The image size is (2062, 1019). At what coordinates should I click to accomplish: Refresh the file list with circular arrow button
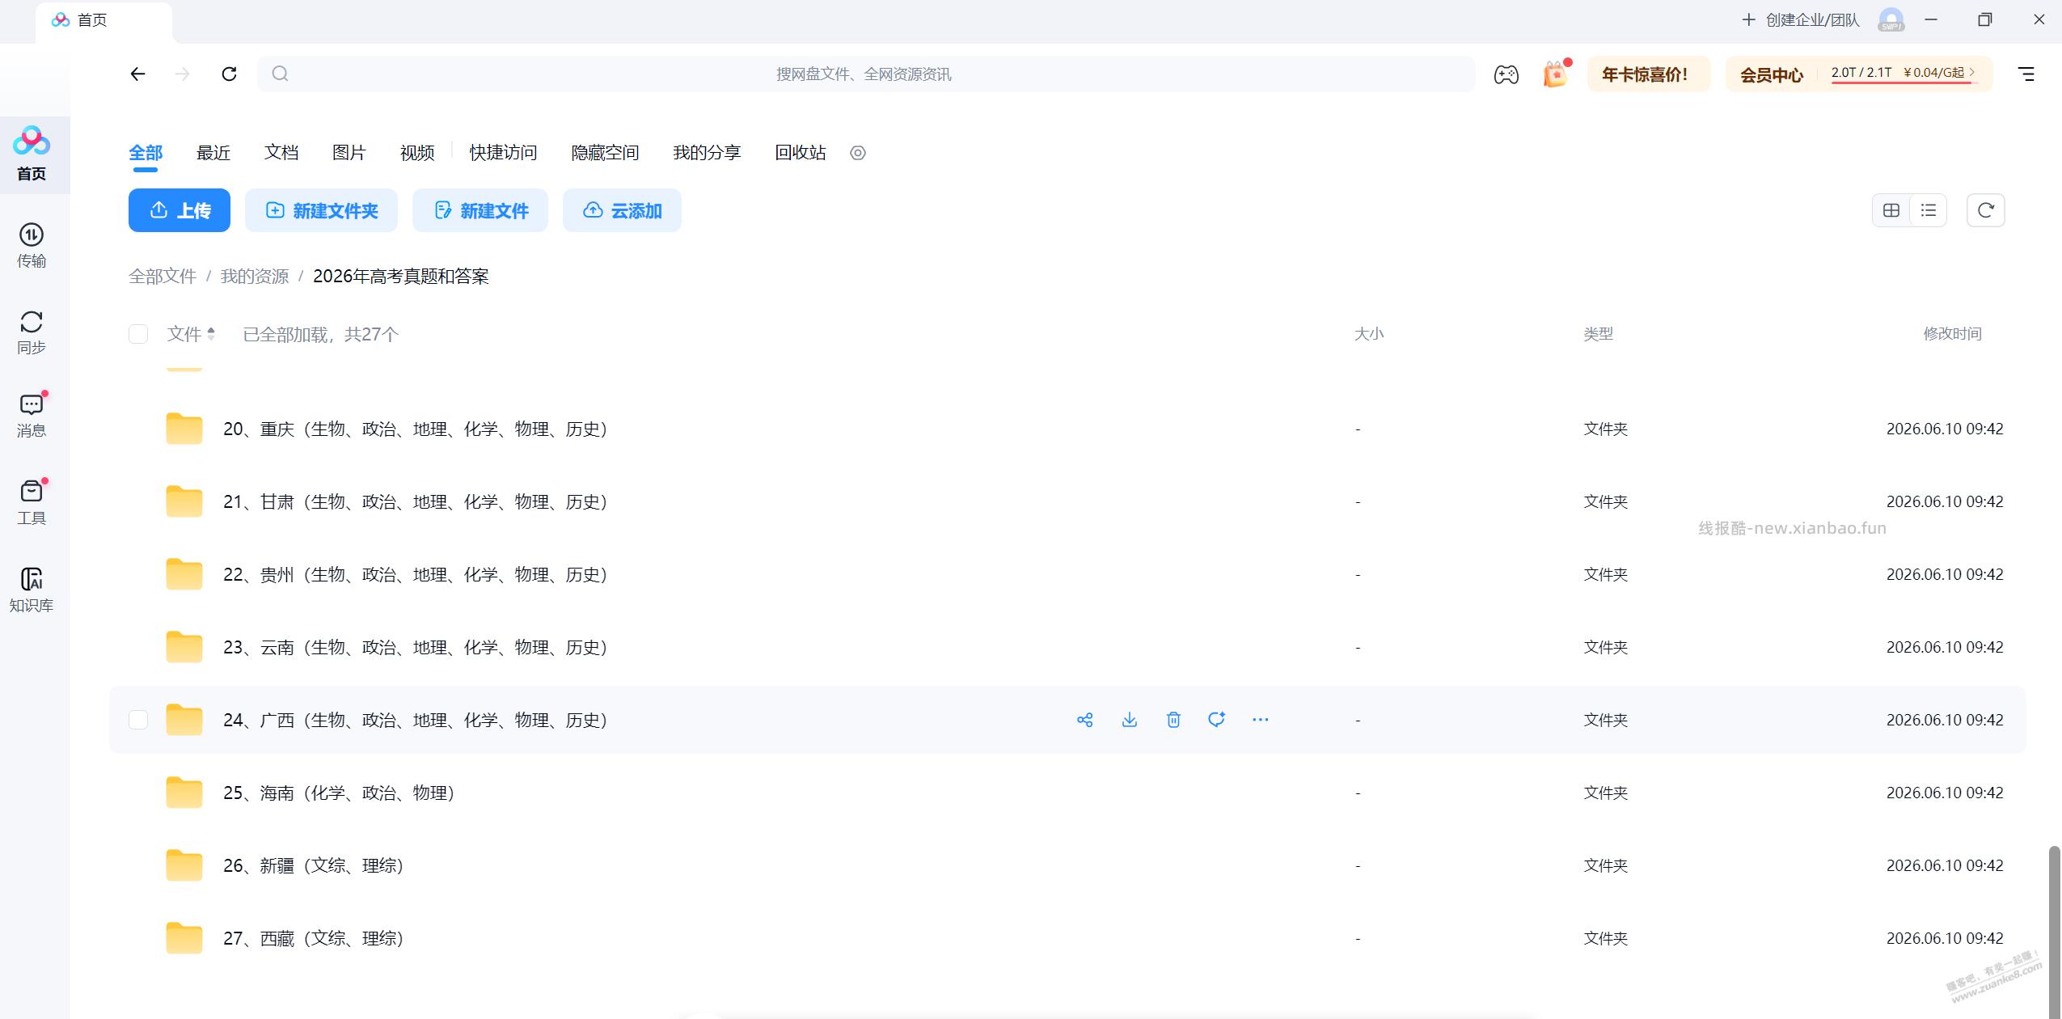[1985, 210]
